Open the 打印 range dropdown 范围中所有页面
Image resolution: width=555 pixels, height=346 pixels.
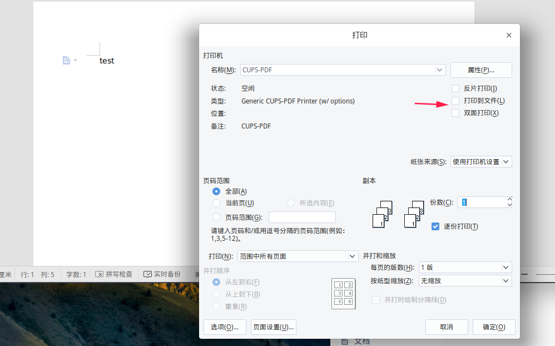298,256
